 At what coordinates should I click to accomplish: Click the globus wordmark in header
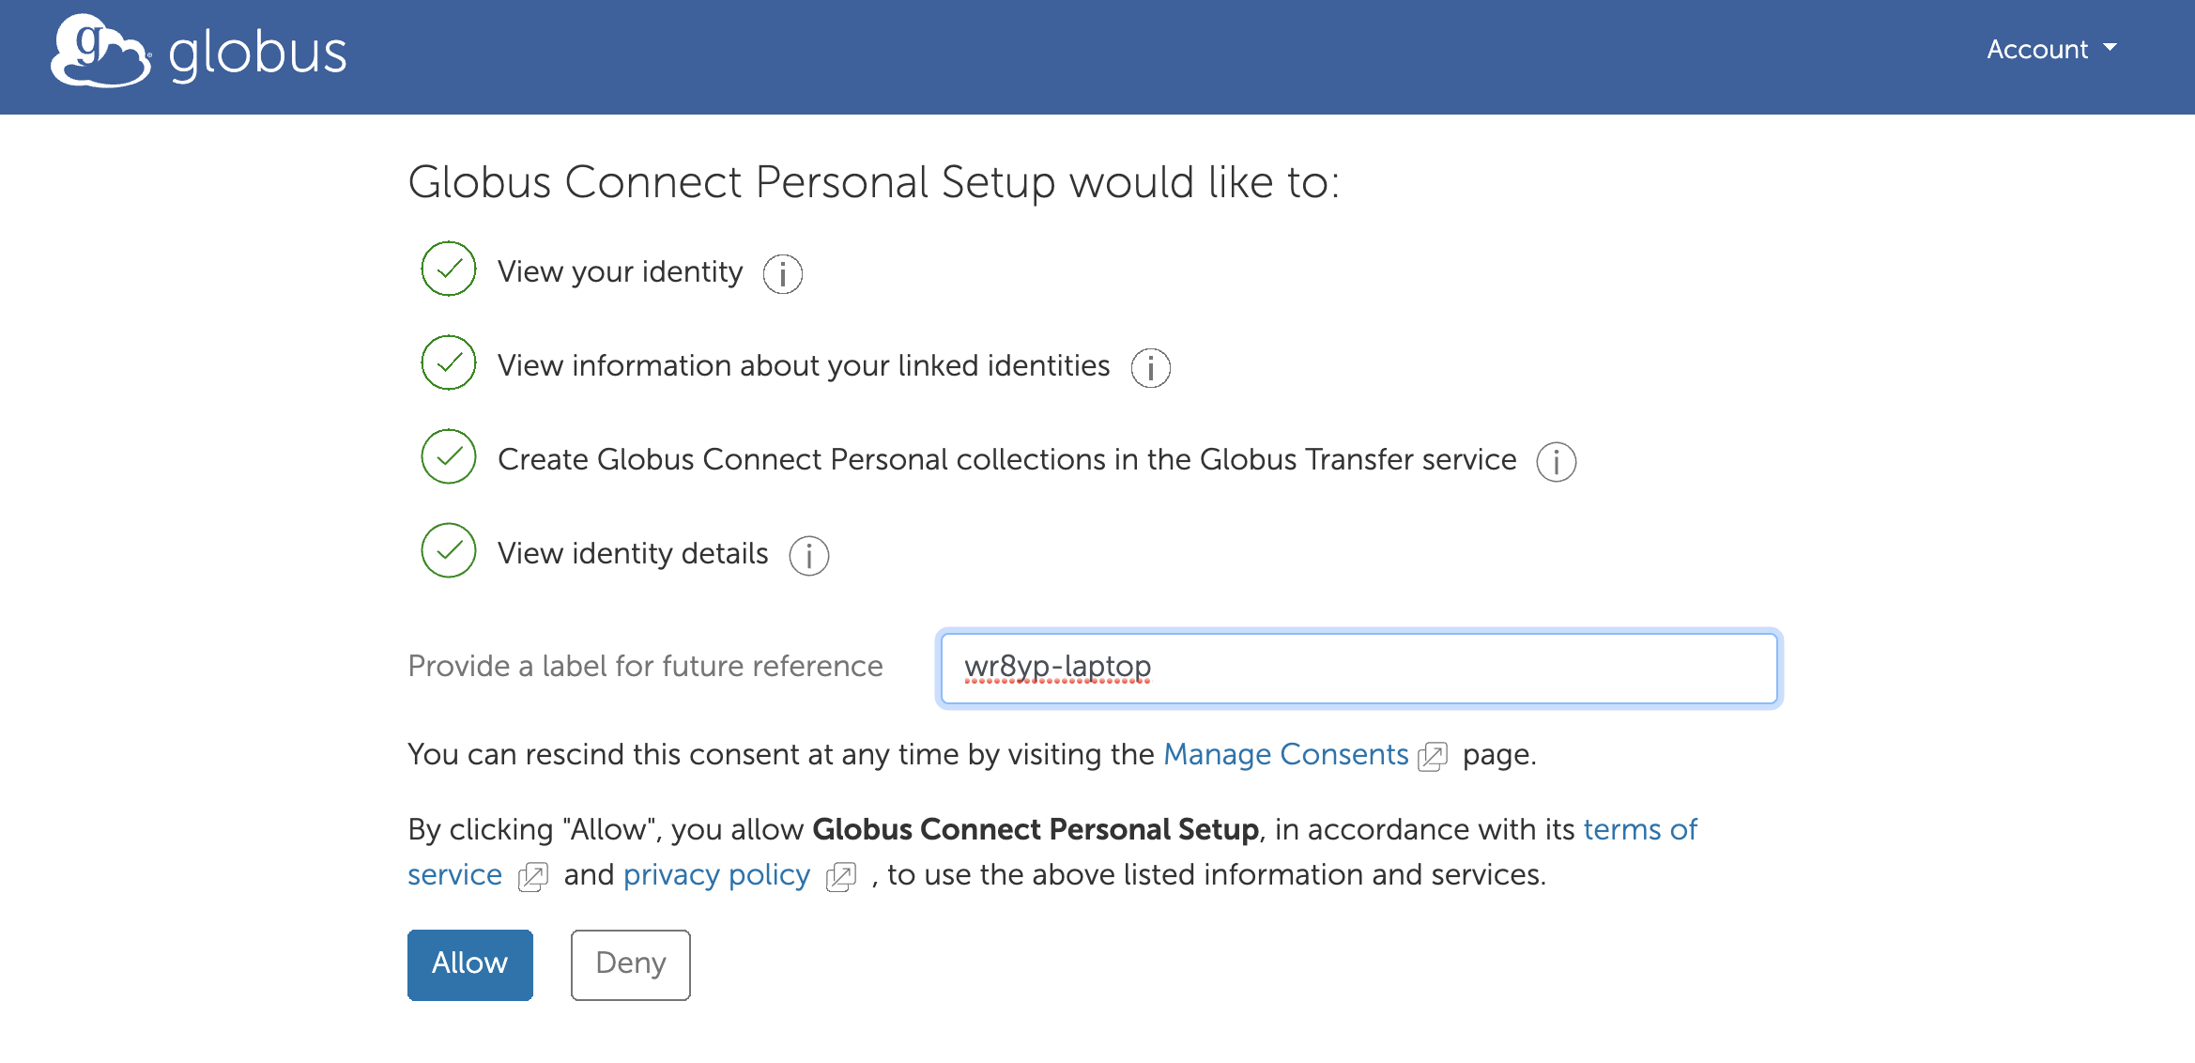[x=258, y=54]
